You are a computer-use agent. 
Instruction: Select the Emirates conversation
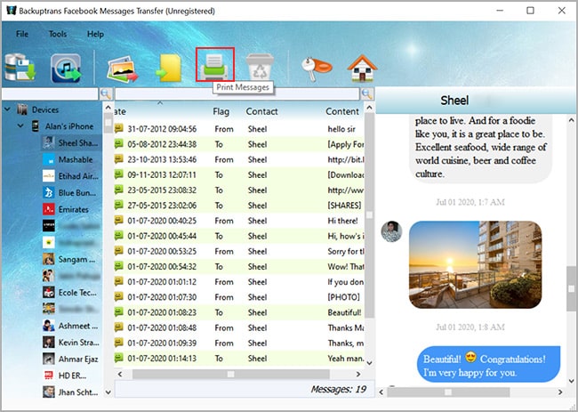[73, 209]
